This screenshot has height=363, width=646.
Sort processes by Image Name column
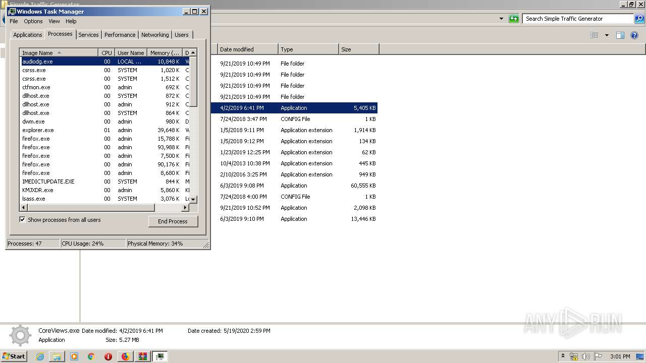[59, 53]
